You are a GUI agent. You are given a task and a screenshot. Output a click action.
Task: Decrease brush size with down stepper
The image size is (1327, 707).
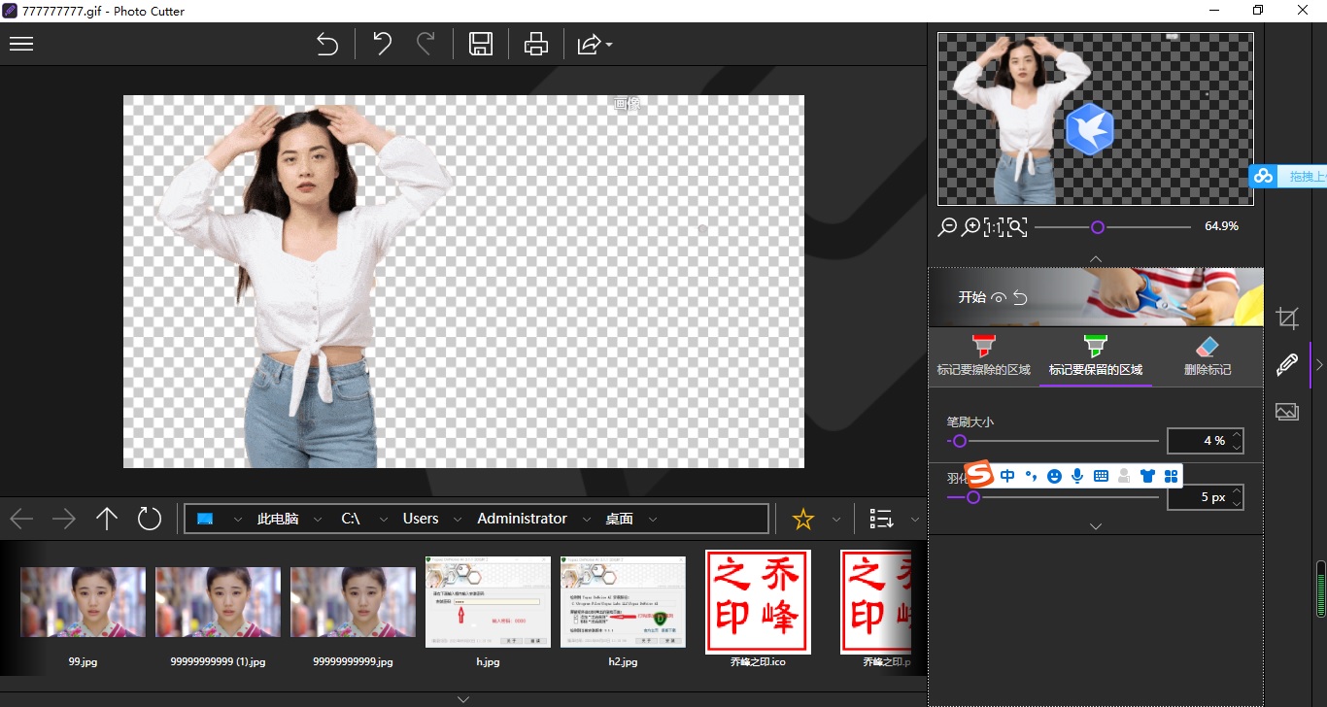click(x=1237, y=447)
